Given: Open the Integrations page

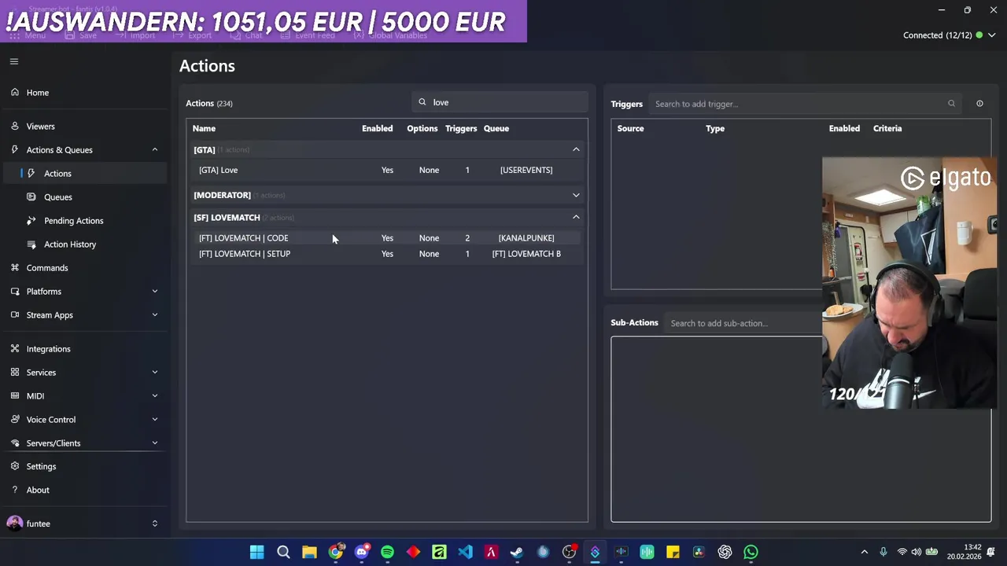Looking at the screenshot, I should point(48,349).
